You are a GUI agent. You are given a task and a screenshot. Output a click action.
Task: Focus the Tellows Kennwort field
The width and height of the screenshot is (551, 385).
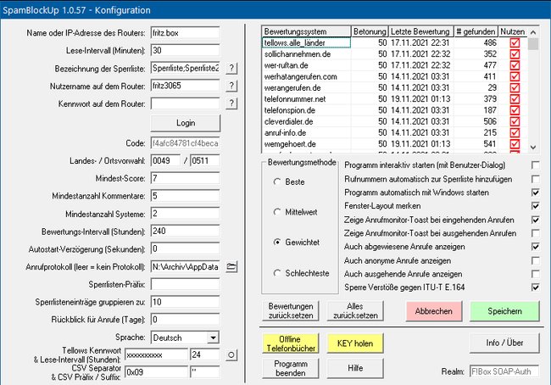[156, 354]
